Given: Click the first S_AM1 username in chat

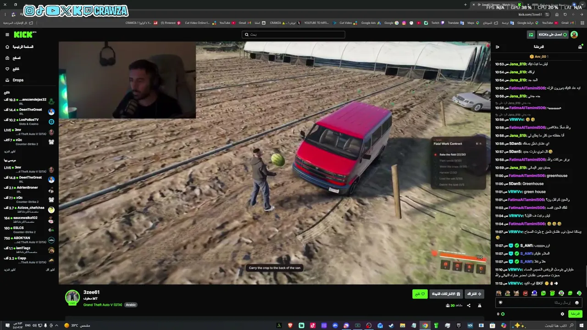Looking at the screenshot, I should pyautogui.click(x=526, y=246).
